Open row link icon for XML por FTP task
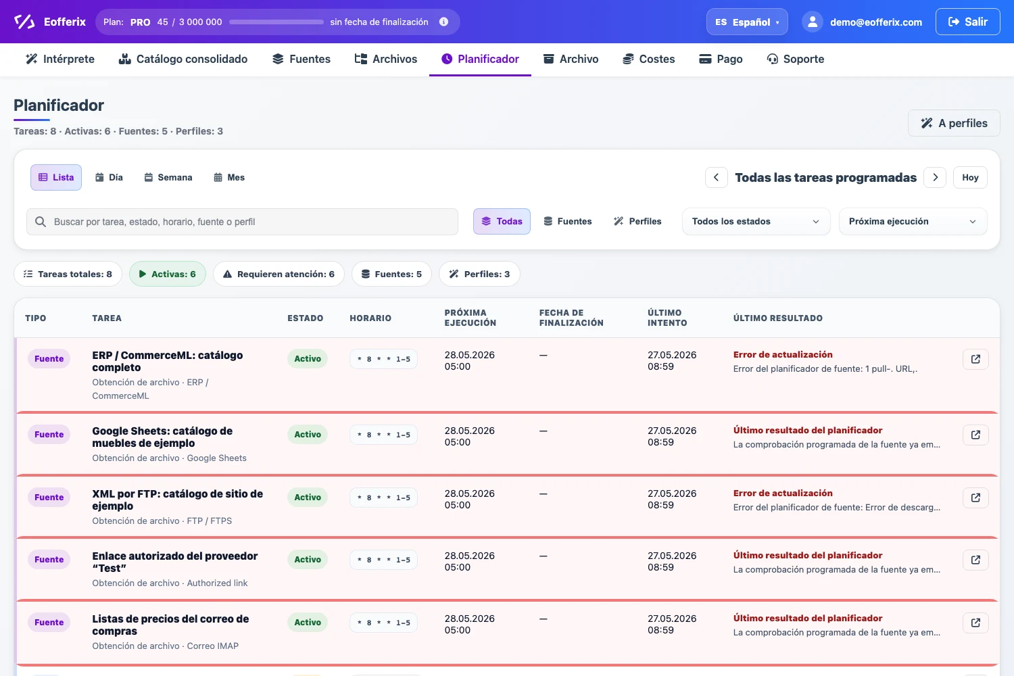Screen dimensions: 1014x676 [x=975, y=498]
